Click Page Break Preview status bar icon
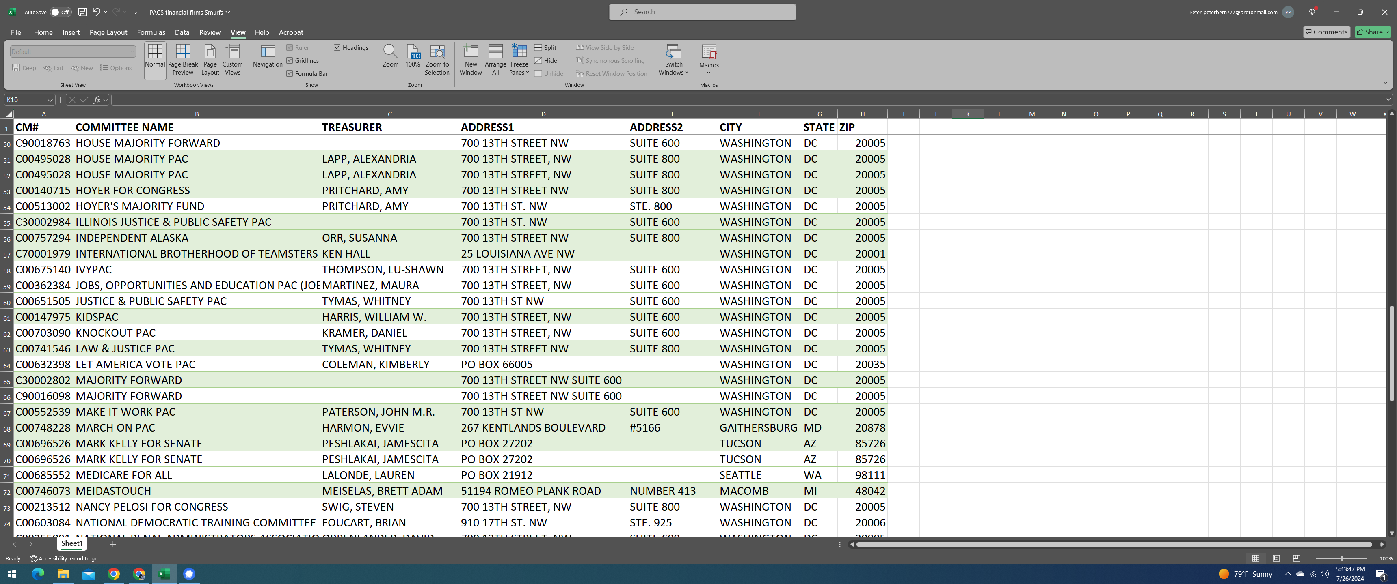Image resolution: width=1397 pixels, height=584 pixels. (1296, 558)
